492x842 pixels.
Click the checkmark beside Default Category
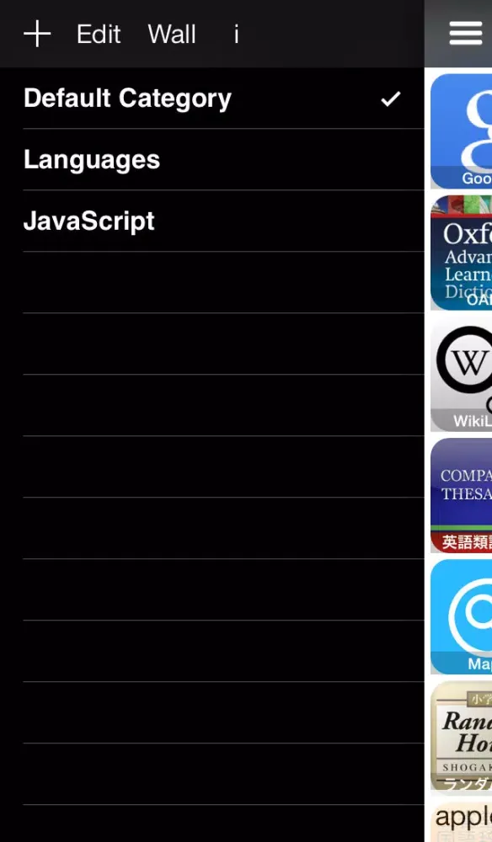point(391,99)
